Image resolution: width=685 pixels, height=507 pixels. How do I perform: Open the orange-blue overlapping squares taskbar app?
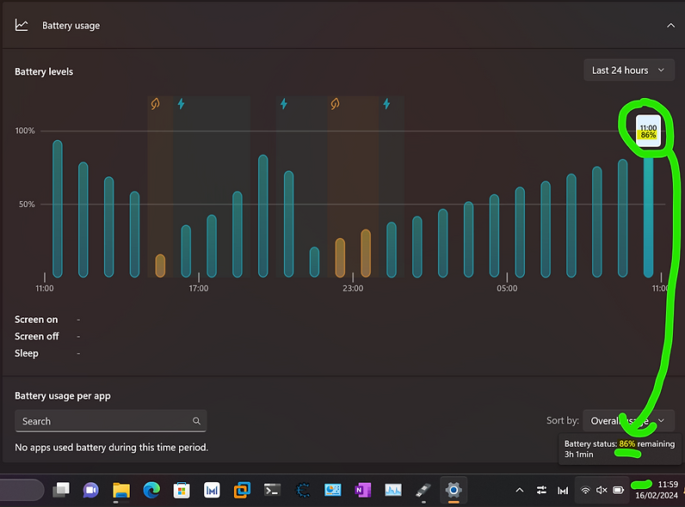pyautogui.click(x=242, y=490)
